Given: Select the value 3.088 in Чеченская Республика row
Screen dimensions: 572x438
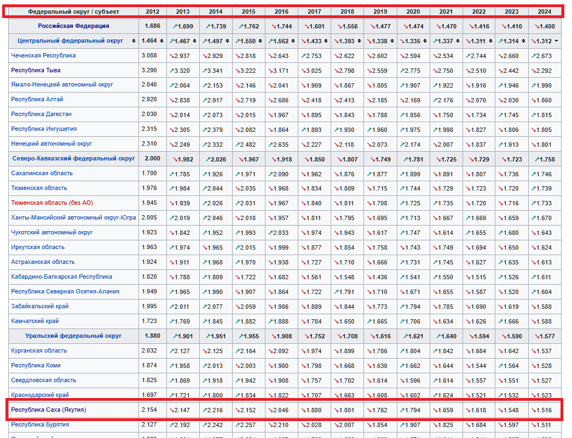Looking at the screenshot, I should click(149, 55).
